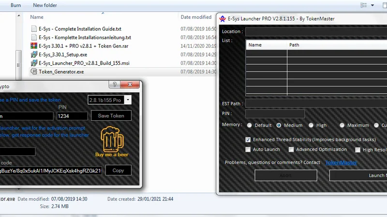Select the E-Sys Launcher PRO msi icon

click(x=34, y=63)
